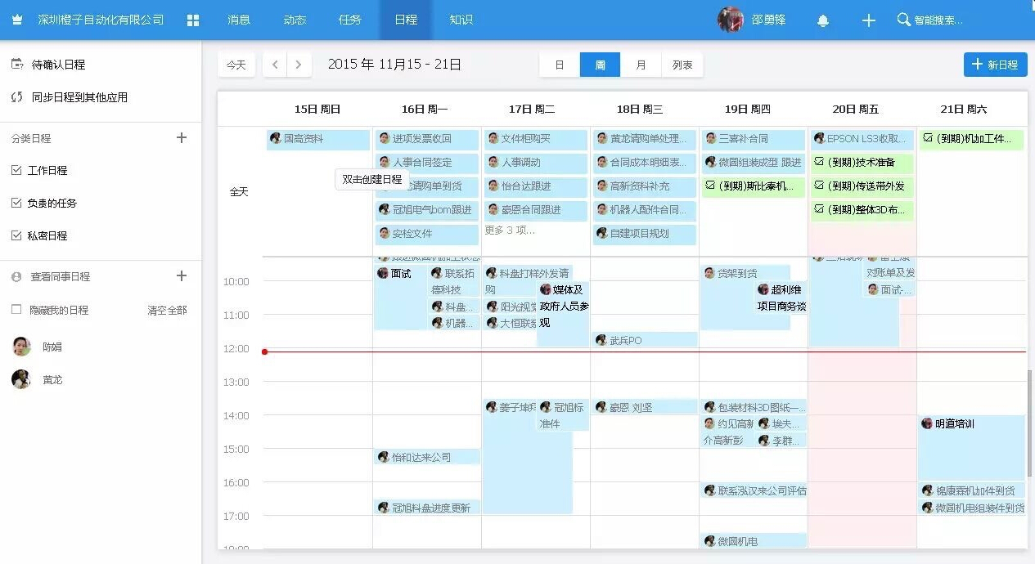The height and width of the screenshot is (564, 1035).
Task: Click the crown logo icon
Action: point(17,20)
